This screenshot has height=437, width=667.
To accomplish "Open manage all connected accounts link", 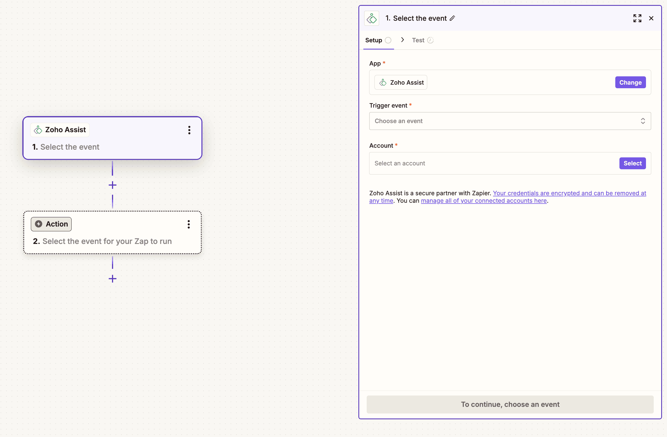I will pos(484,201).
